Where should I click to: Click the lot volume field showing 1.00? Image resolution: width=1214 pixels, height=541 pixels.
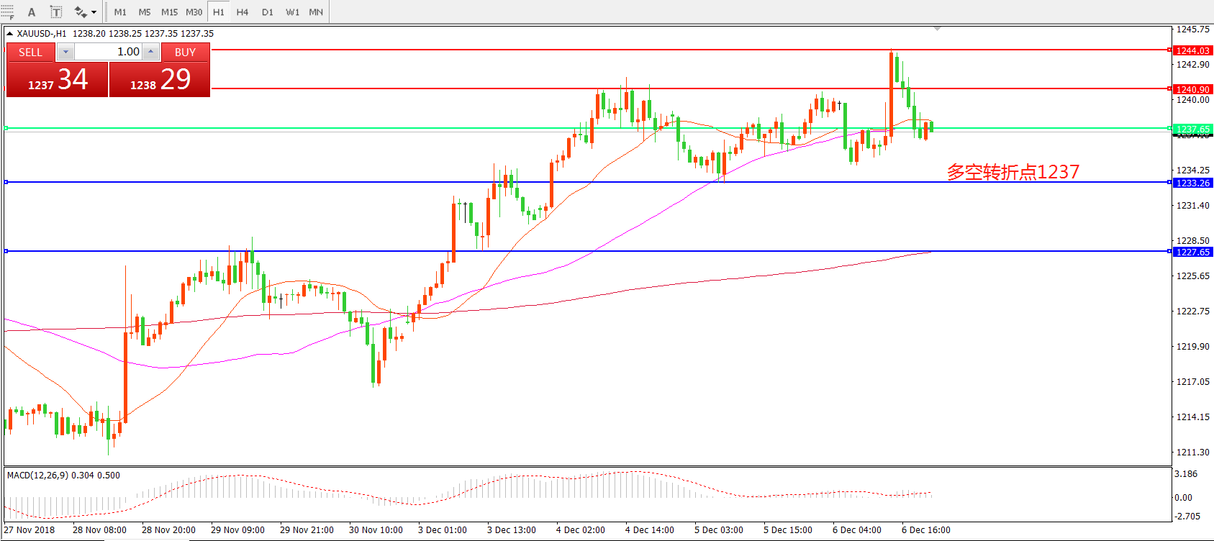[108, 52]
